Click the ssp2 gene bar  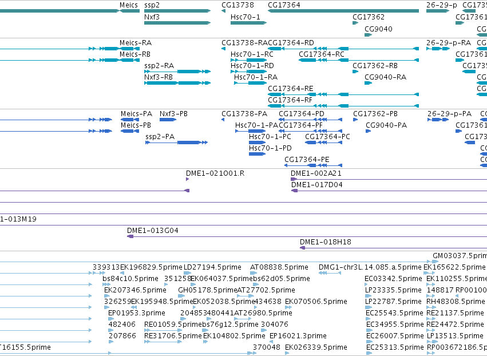pos(177,11)
